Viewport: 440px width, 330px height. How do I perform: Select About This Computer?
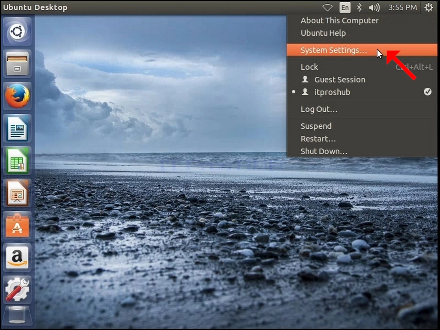point(362,21)
